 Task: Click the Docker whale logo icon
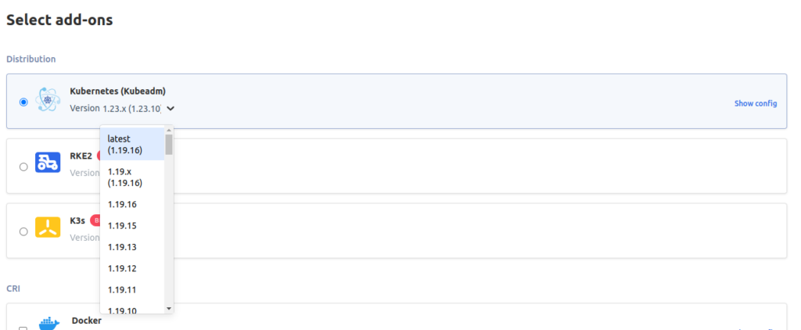point(49,324)
